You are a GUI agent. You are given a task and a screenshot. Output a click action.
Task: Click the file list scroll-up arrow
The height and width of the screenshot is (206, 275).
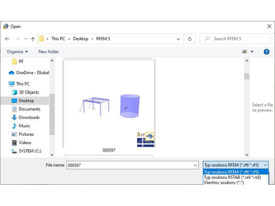tap(247, 61)
